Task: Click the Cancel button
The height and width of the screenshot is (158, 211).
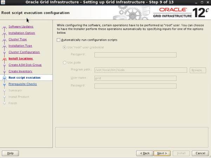Action: (x=200, y=153)
